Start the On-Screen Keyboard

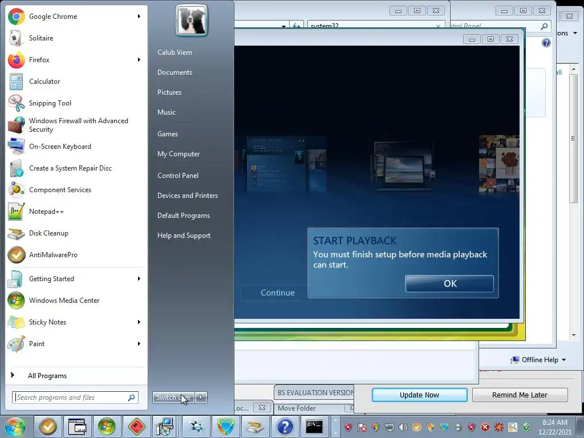[x=76, y=147]
